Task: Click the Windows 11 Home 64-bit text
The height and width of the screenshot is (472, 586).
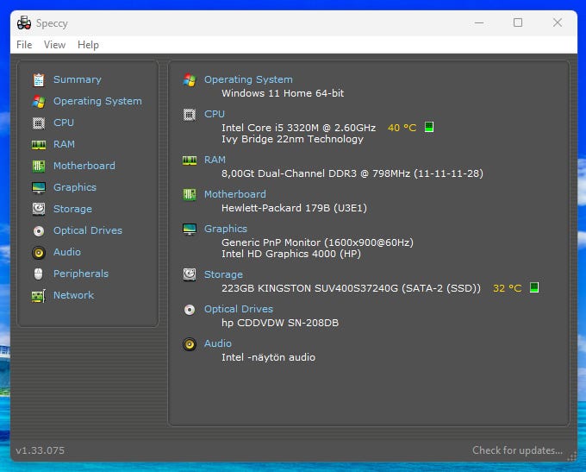Action: 283,93
